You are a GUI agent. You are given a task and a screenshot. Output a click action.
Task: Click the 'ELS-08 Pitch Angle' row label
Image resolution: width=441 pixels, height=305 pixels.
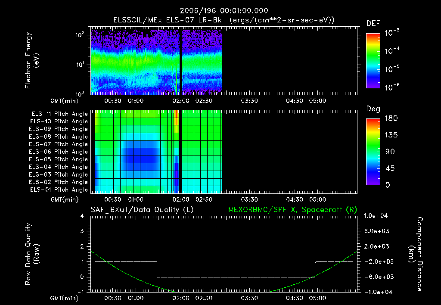59,137
